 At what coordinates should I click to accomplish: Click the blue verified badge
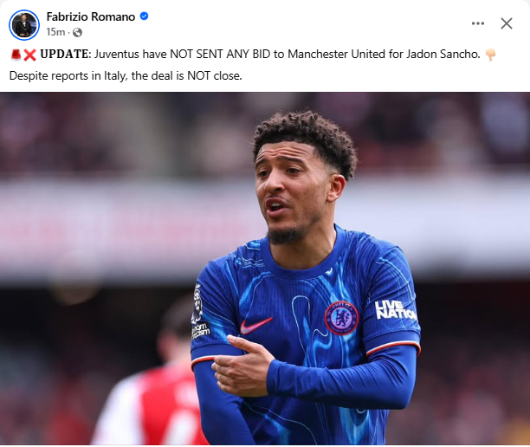click(144, 16)
